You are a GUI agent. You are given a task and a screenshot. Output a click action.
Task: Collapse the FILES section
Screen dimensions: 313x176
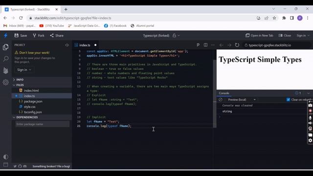point(42,85)
